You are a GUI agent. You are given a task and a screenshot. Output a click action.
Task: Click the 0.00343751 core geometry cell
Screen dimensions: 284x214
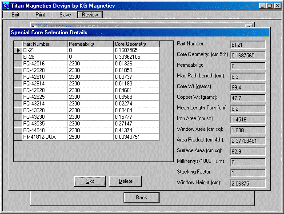point(136,137)
